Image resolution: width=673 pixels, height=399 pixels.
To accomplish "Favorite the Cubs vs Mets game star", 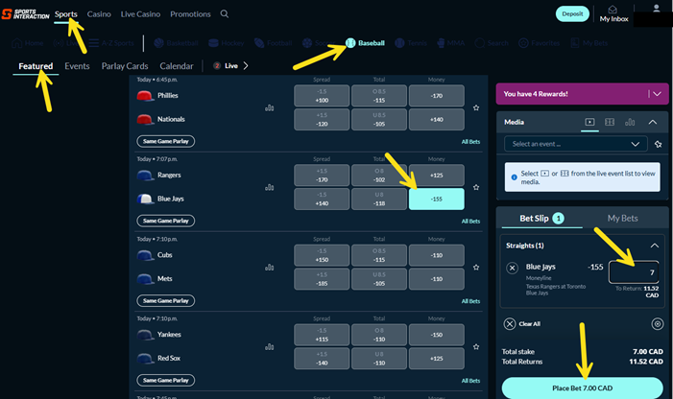I will coord(476,267).
